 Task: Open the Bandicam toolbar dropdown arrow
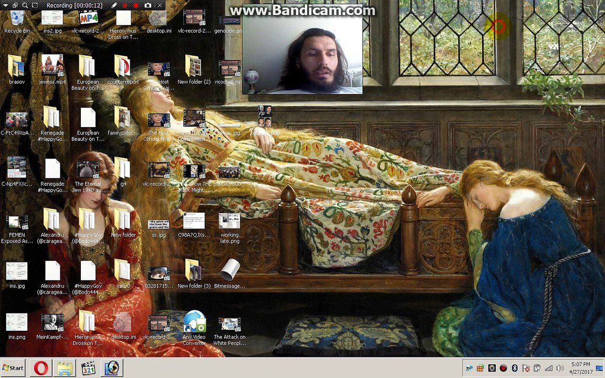point(5,5)
